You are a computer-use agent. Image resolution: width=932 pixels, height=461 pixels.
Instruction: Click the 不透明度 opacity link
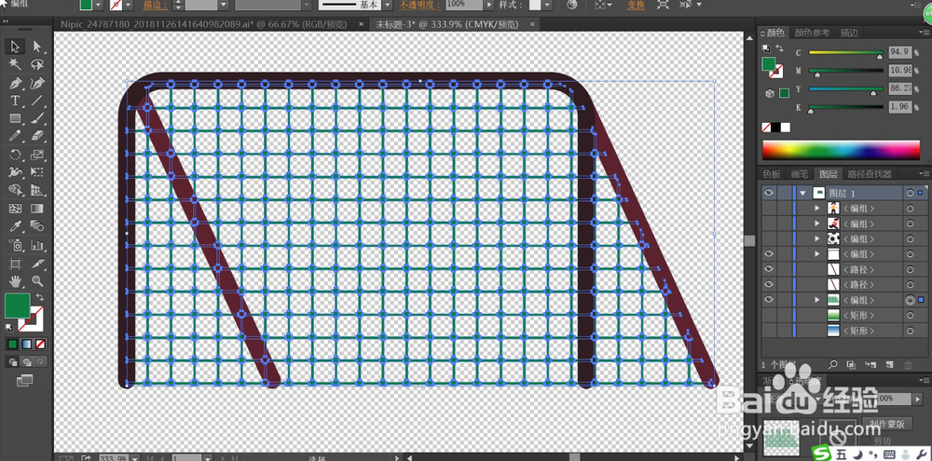tap(420, 4)
